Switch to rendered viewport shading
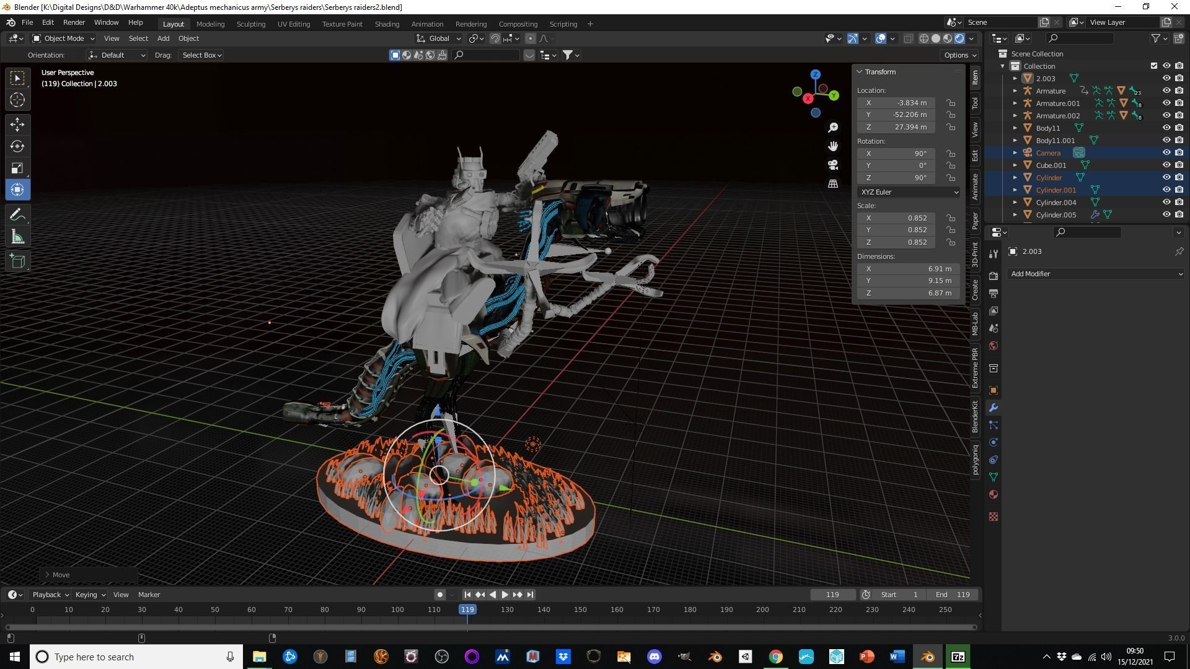Screen dimensions: 1190x669 pyautogui.click(x=959, y=38)
